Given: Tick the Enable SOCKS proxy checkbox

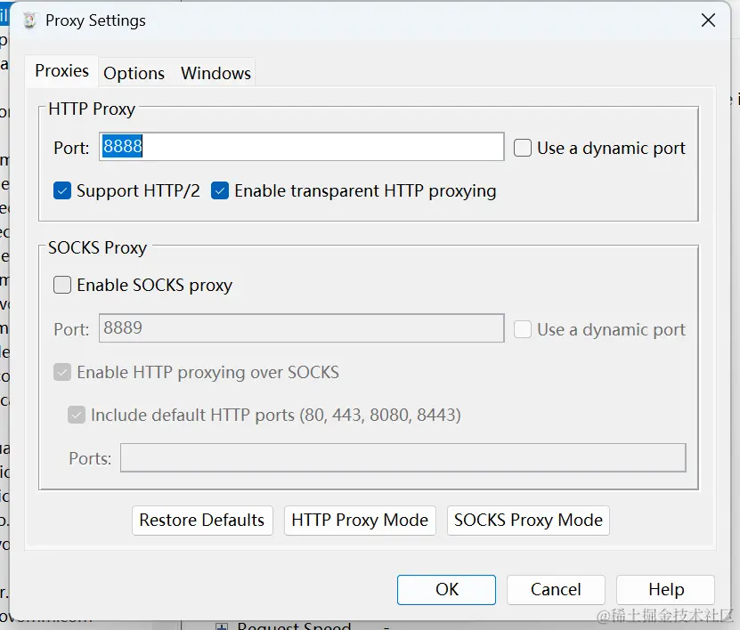Looking at the screenshot, I should (62, 285).
